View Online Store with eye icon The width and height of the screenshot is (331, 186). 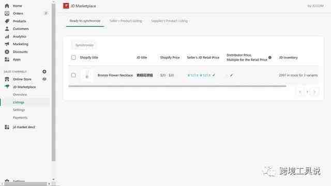tap(44, 79)
